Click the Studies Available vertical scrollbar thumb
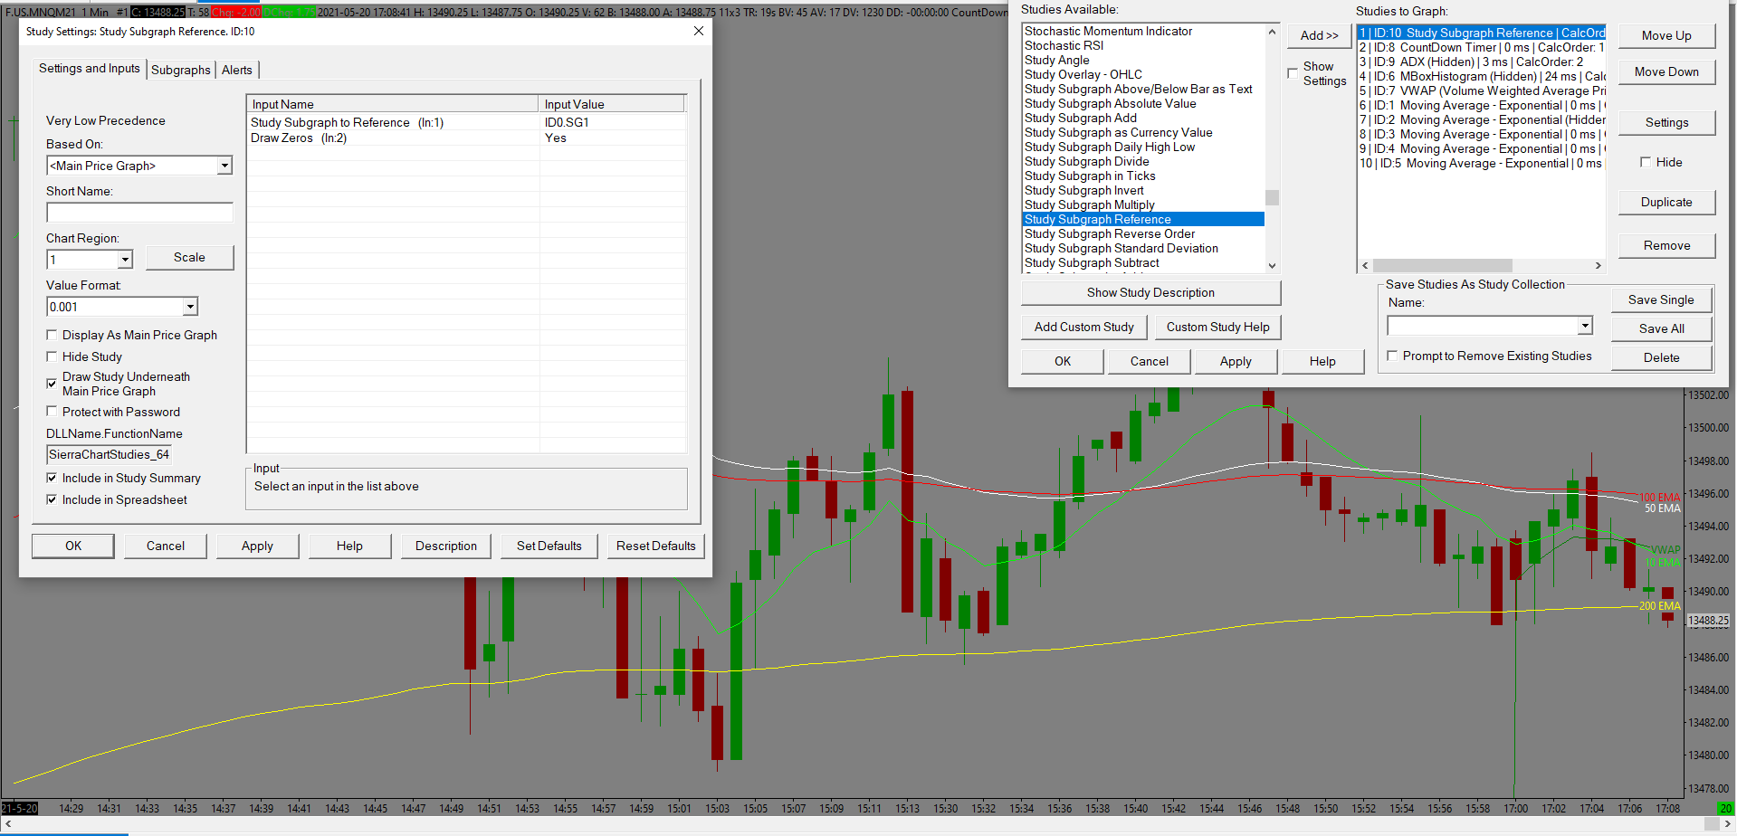 1272,197
